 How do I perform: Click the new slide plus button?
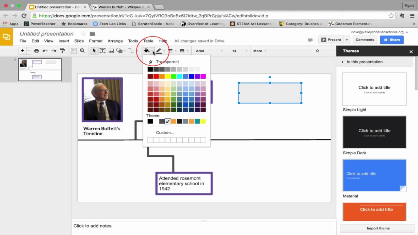click(x=23, y=51)
